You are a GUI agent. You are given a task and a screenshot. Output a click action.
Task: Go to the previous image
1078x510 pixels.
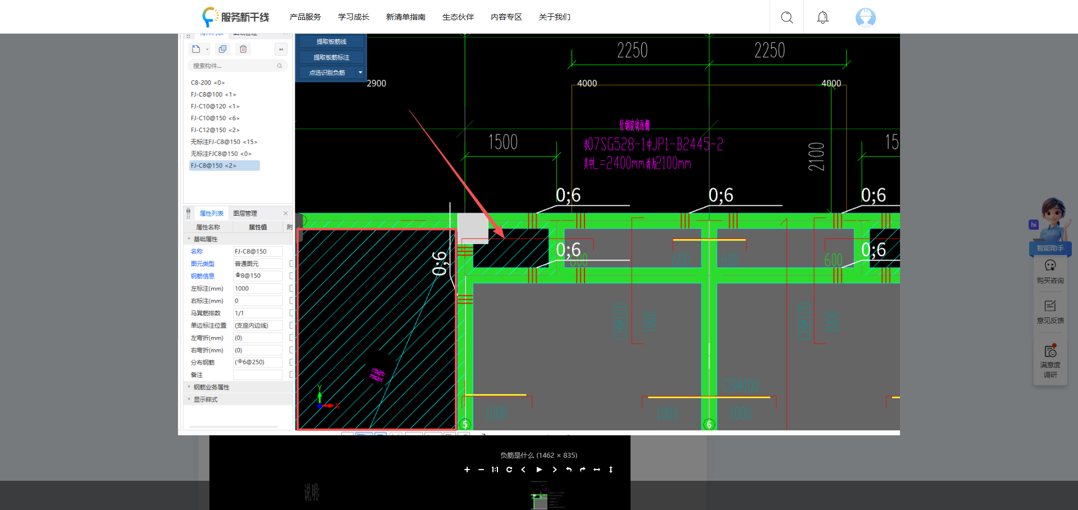point(523,470)
